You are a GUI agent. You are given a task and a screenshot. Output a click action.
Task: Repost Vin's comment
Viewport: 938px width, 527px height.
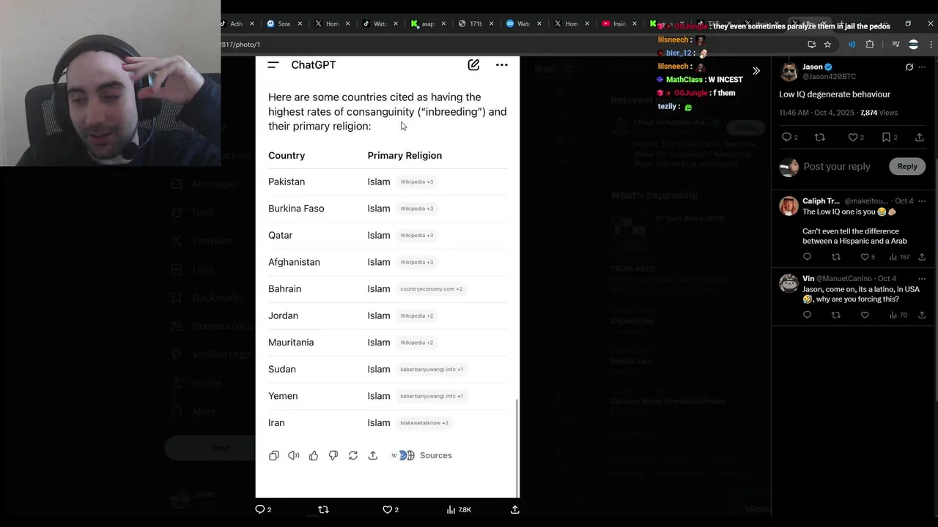pyautogui.click(x=836, y=315)
